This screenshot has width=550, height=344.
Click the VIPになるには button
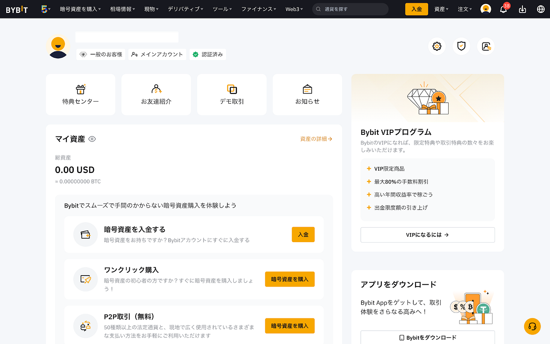point(427,235)
